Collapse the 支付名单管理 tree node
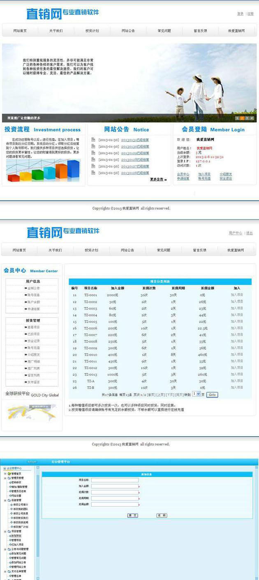 tap(5, 571)
